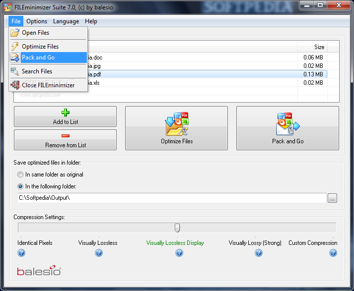Click the FILEminimizer app icon in title bar
This screenshot has width=354, height=291.
pos(8,7)
